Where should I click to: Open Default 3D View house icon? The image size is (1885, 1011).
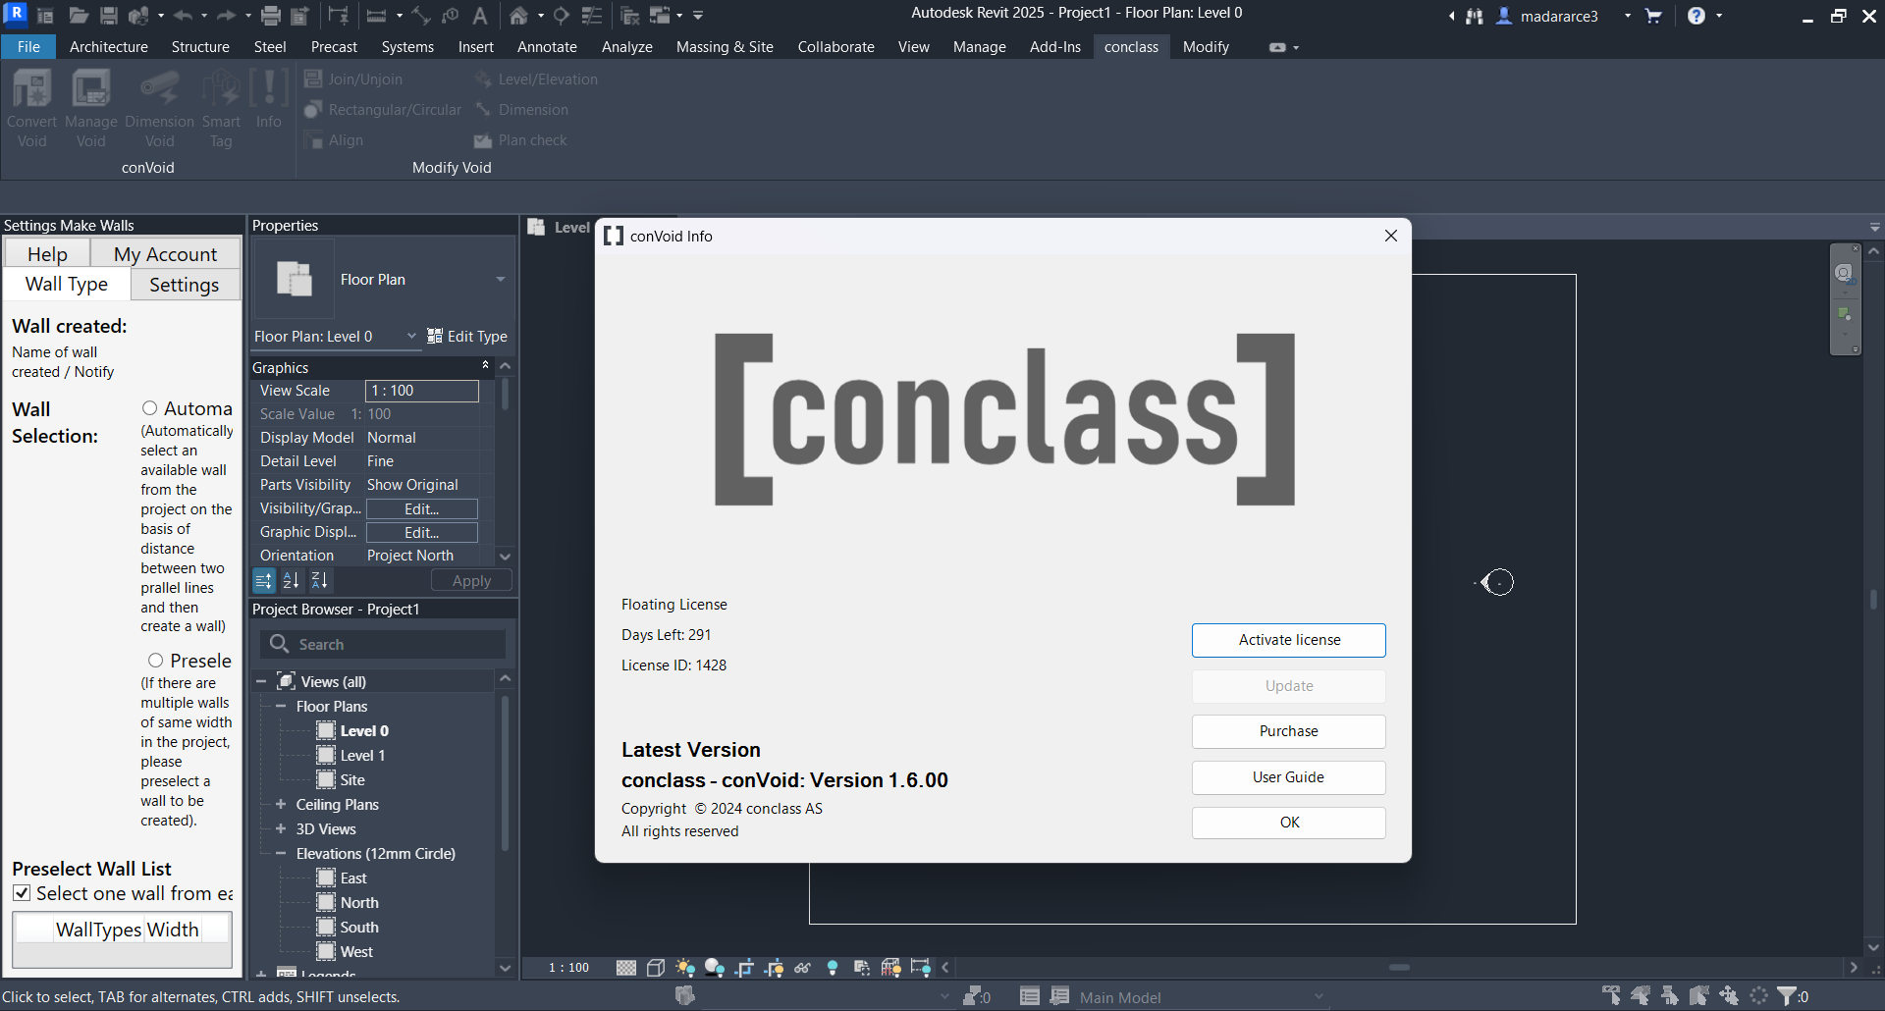pos(518,16)
